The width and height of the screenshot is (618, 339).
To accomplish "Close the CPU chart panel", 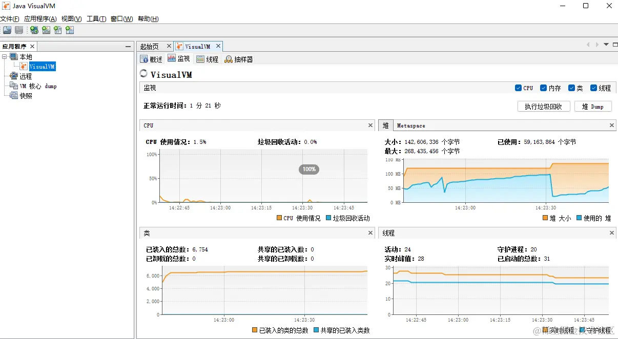I will tap(370, 125).
